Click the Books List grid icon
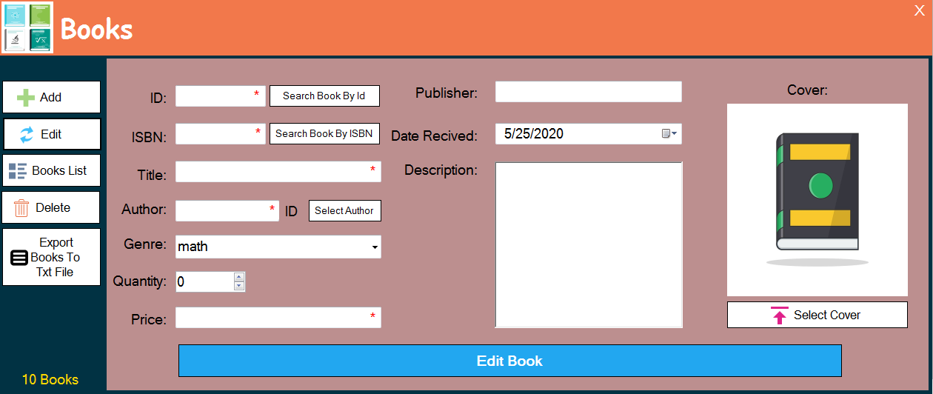The image size is (933, 394). pos(18,170)
